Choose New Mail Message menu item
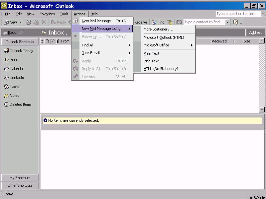 tap(102, 21)
